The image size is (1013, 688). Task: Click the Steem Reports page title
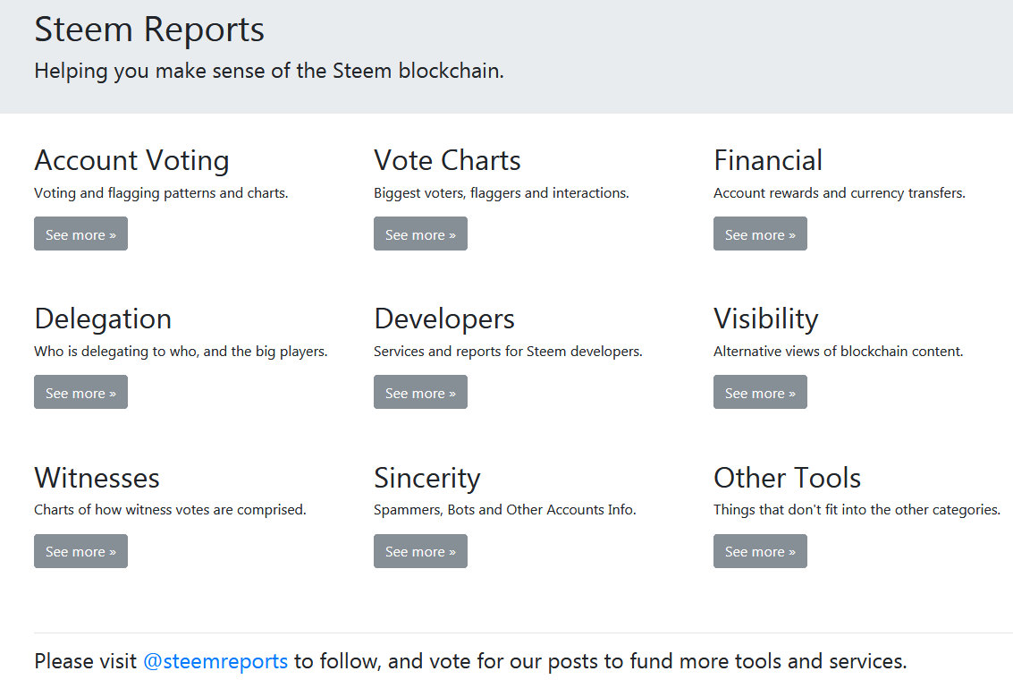[x=149, y=30]
